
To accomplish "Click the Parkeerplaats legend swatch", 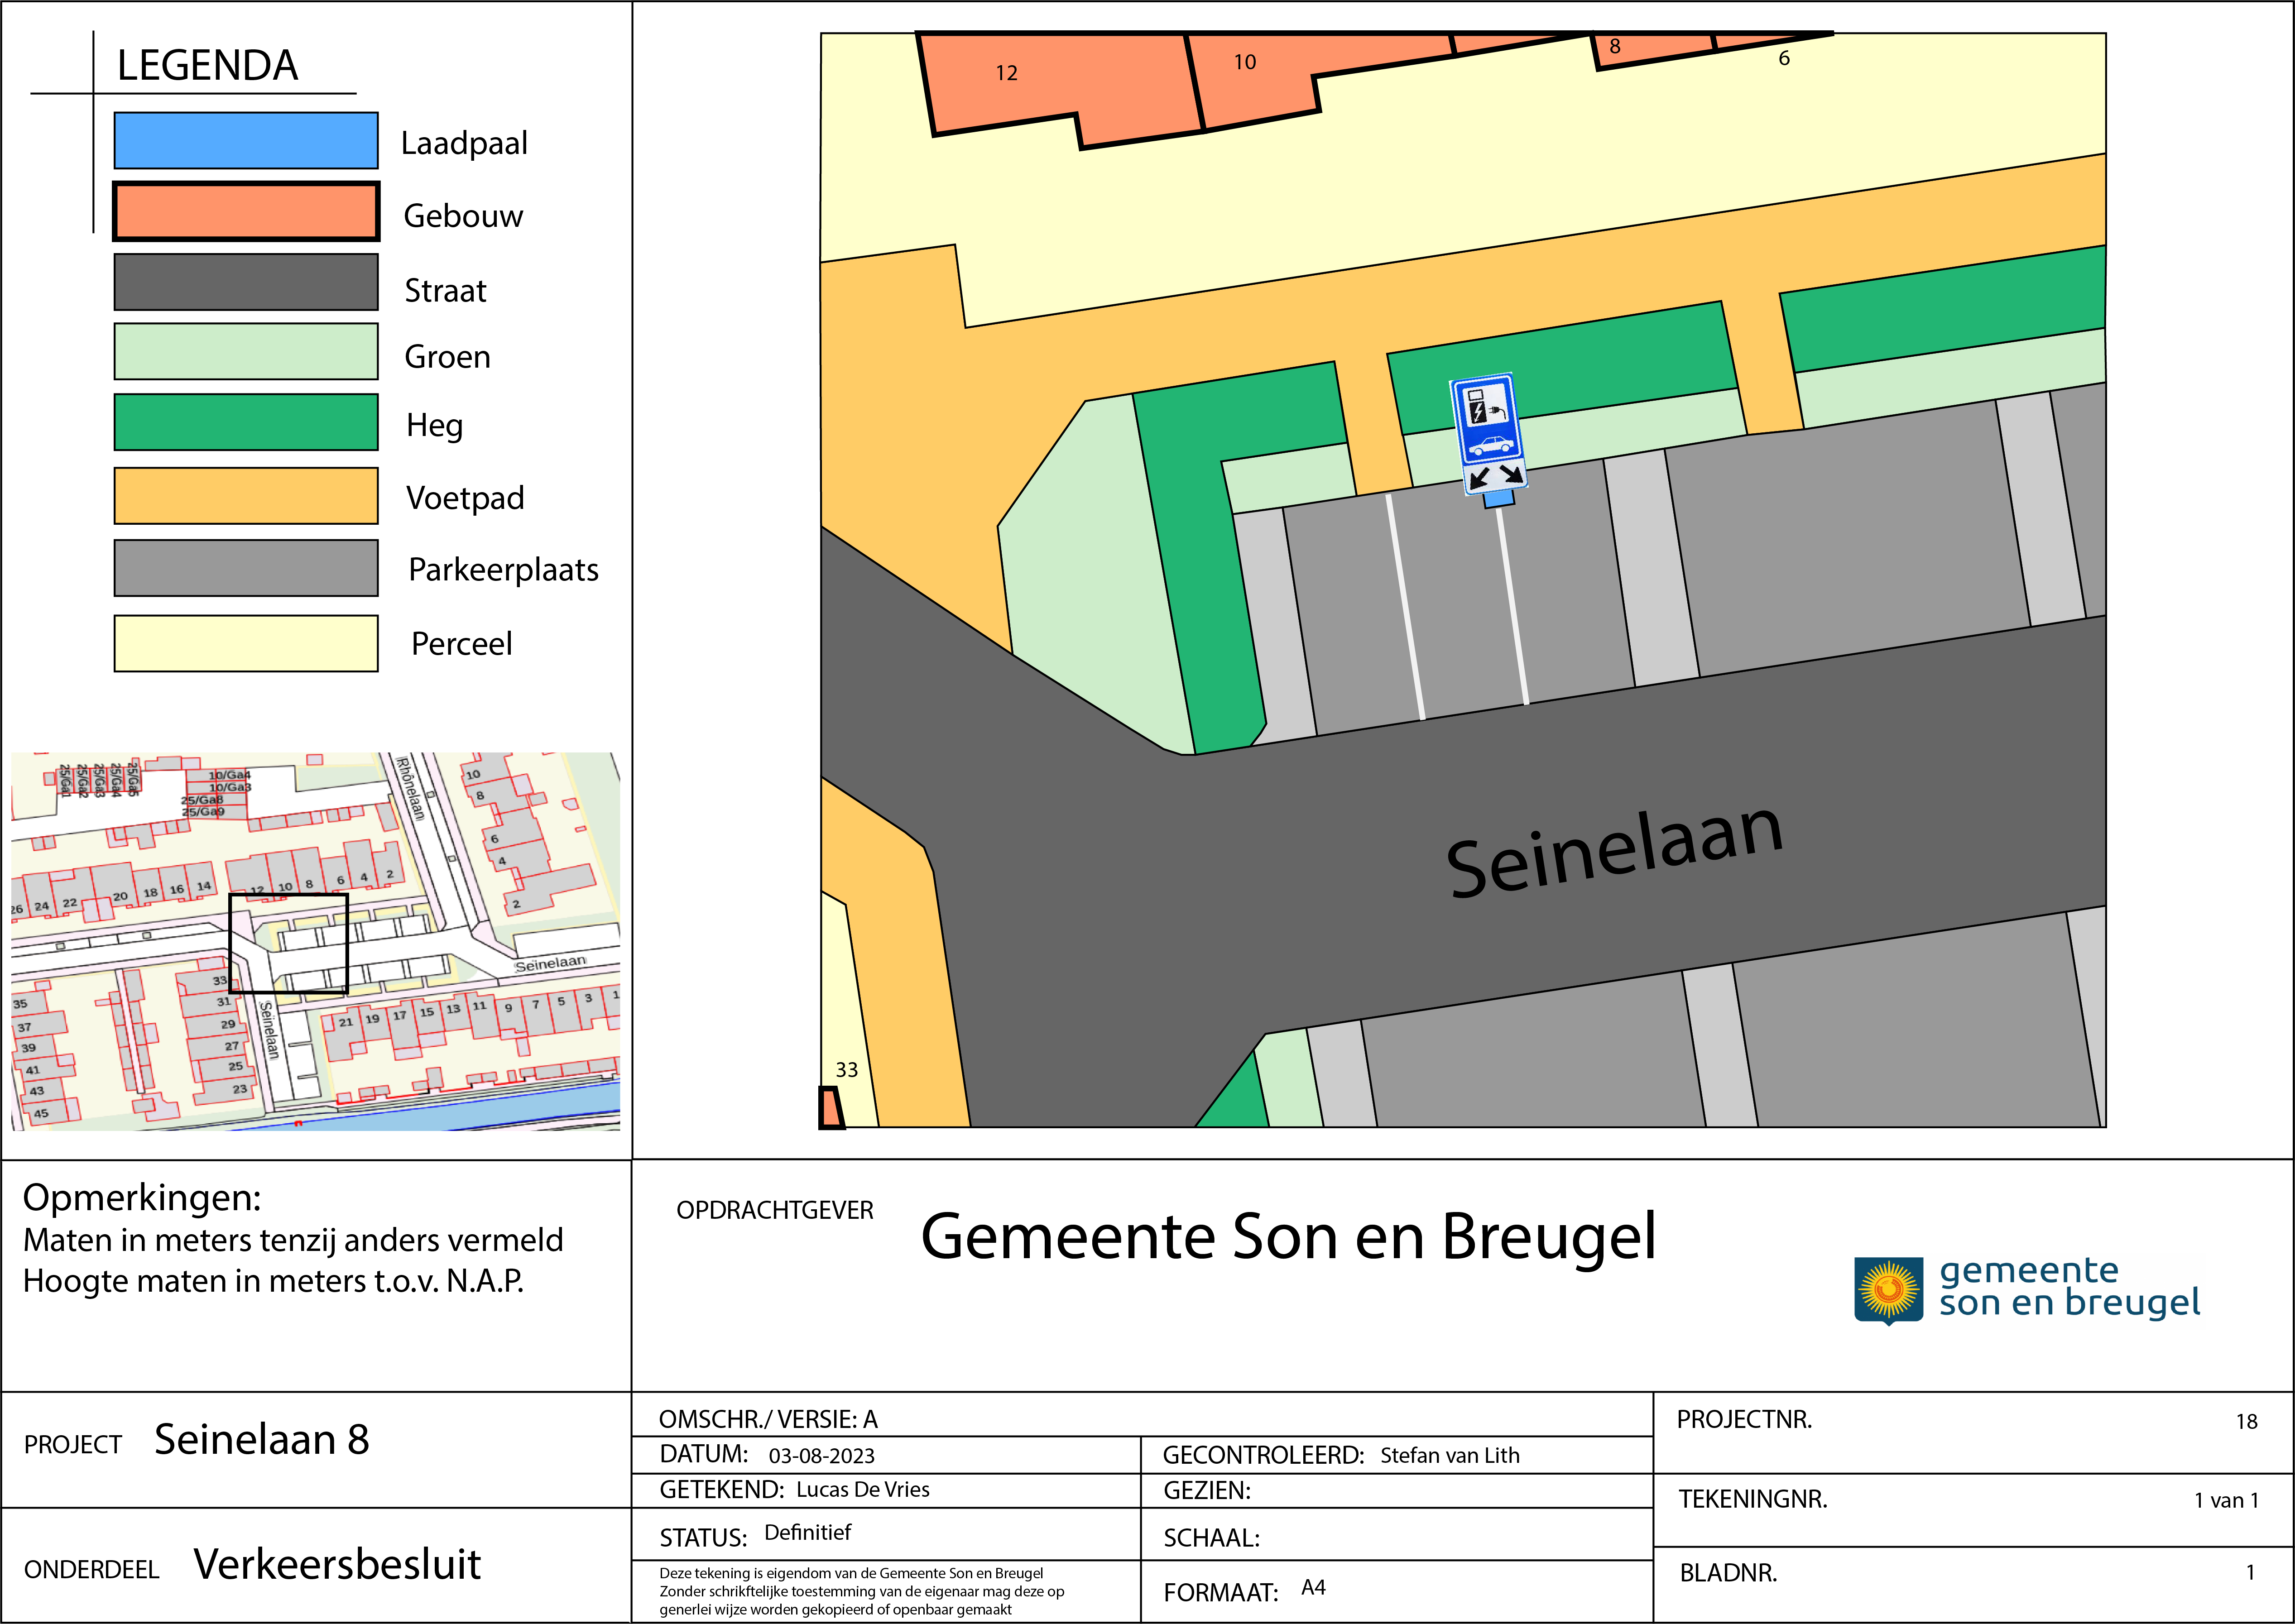I will [246, 568].
